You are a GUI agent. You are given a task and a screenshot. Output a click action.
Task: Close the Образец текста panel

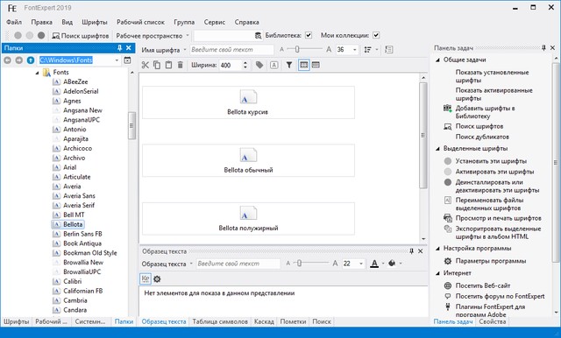pos(421,251)
